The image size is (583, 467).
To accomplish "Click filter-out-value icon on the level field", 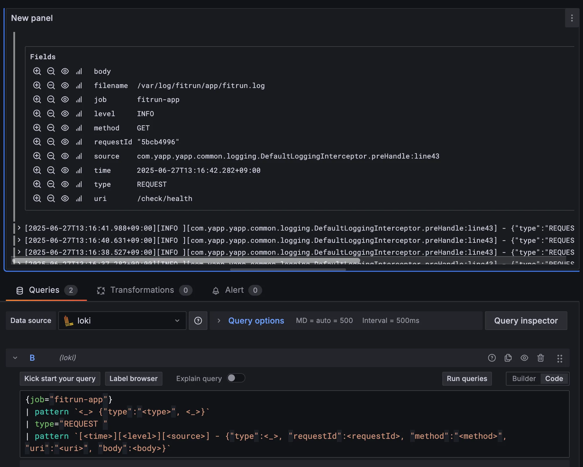I will (x=51, y=114).
